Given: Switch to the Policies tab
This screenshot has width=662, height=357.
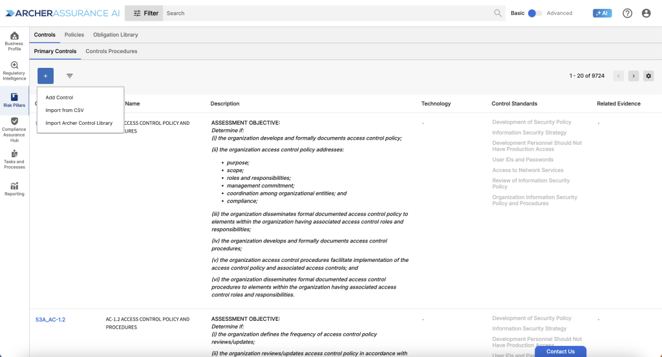Looking at the screenshot, I should (x=74, y=34).
